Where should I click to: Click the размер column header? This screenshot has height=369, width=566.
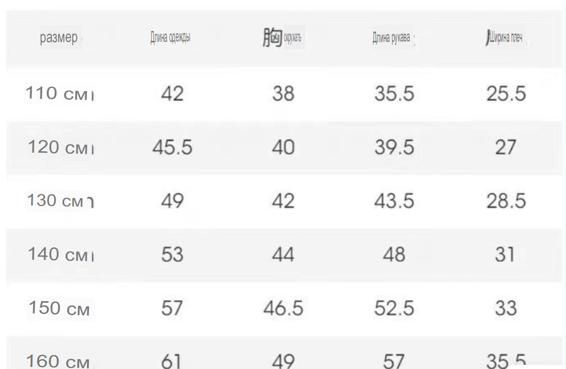tap(59, 37)
